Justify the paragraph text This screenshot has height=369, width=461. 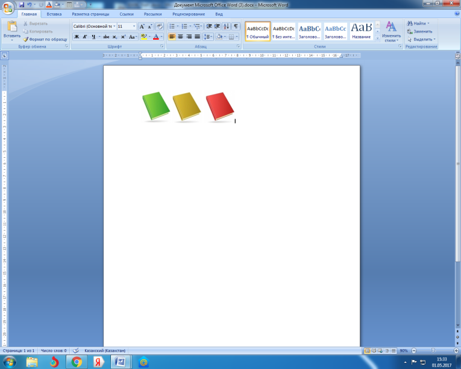[197, 37]
